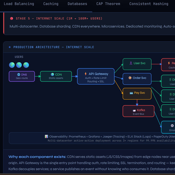
Task: Click the USERS label
Action: pos(19,57)
